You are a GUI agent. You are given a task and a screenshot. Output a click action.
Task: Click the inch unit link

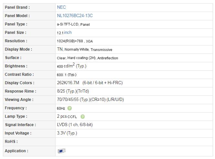68,33
